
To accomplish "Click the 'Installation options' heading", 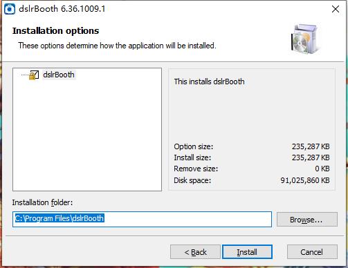I will [55, 31].
